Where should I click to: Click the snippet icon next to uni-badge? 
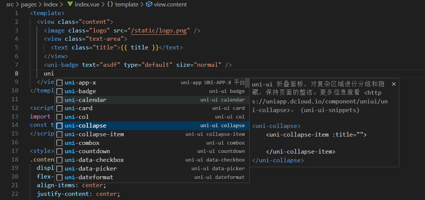point(59,91)
